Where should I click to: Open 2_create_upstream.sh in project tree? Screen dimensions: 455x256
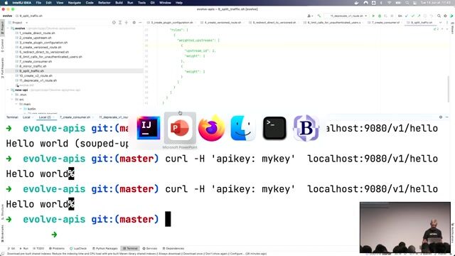35,38
